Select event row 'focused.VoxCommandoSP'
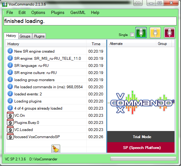181x166 pixels. click(56, 137)
